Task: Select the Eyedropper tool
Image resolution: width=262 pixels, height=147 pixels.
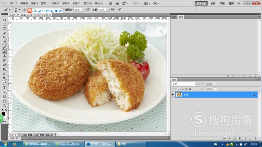Action: pos(4,42)
